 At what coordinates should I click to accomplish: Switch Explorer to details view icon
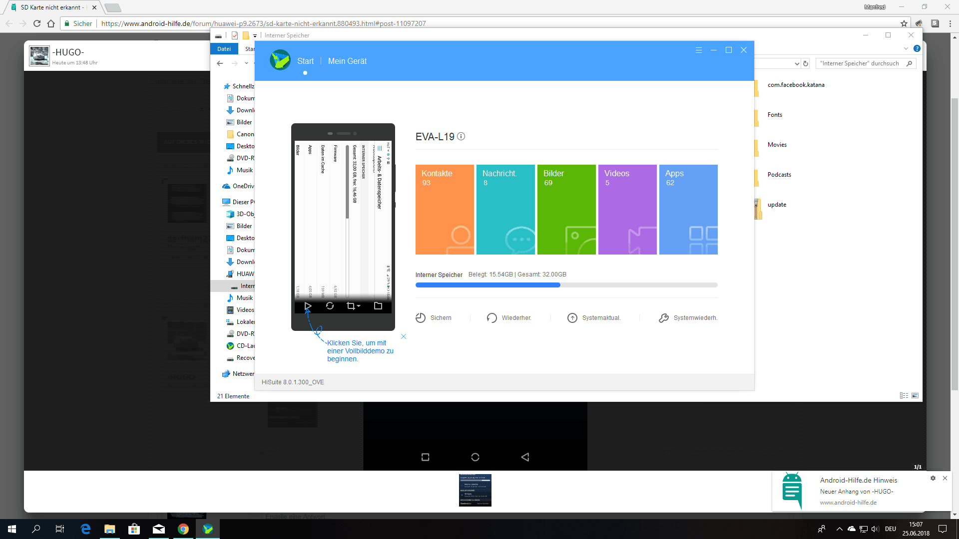point(904,396)
